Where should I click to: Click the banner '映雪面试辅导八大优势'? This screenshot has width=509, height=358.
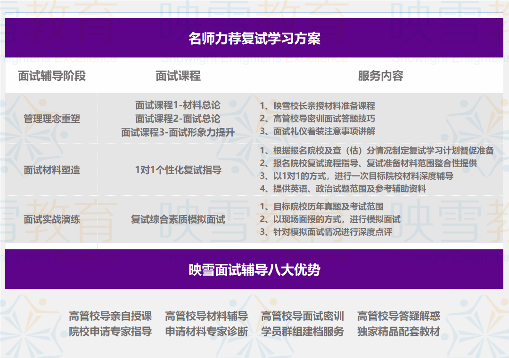click(x=254, y=269)
